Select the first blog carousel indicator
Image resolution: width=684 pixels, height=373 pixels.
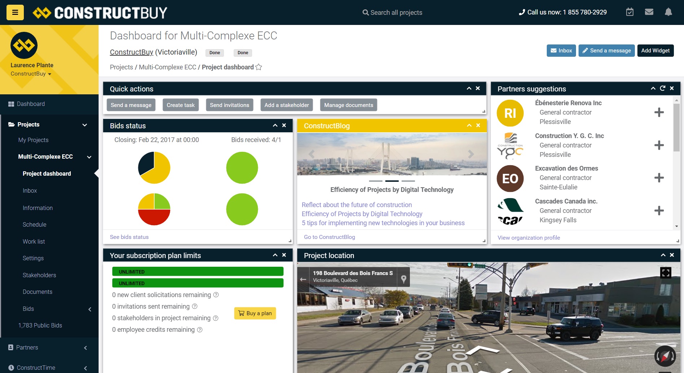pyautogui.click(x=376, y=181)
